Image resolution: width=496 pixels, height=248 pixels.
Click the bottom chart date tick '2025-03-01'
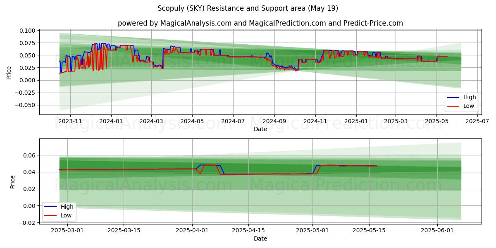click(x=68, y=231)
